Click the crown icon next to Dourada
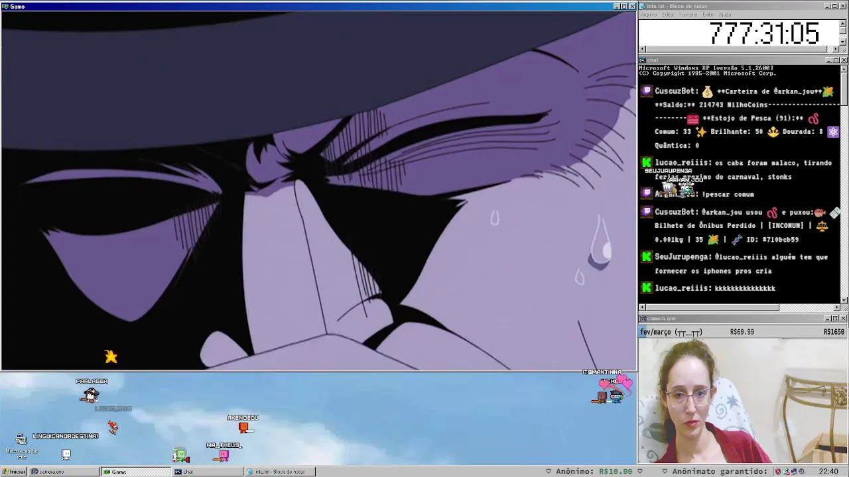Image resolution: width=849 pixels, height=477 pixels. click(x=773, y=132)
